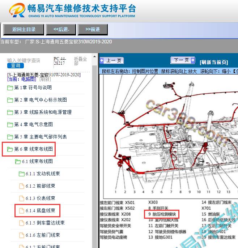Click document icon for 6.1.5 倒车雷达线束

pos(21,223)
